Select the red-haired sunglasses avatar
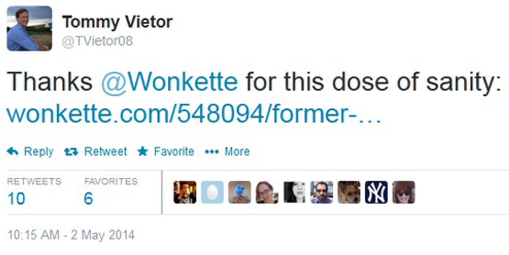509x255 pixels. coord(404,192)
